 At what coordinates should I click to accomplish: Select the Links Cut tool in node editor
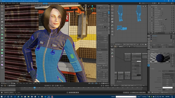pos(112,56)
